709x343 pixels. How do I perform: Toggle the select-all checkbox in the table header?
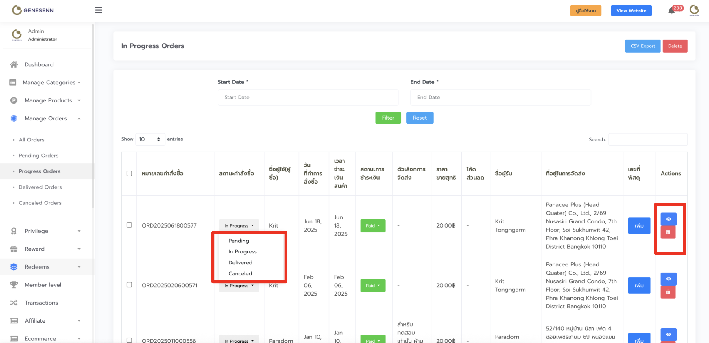click(129, 173)
